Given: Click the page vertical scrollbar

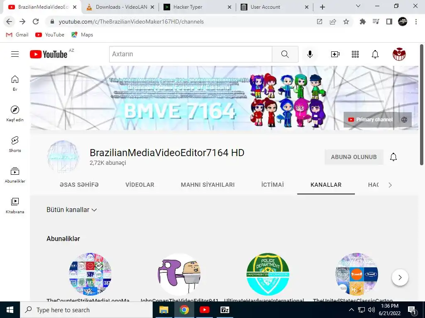Looking at the screenshot, I should 422,105.
